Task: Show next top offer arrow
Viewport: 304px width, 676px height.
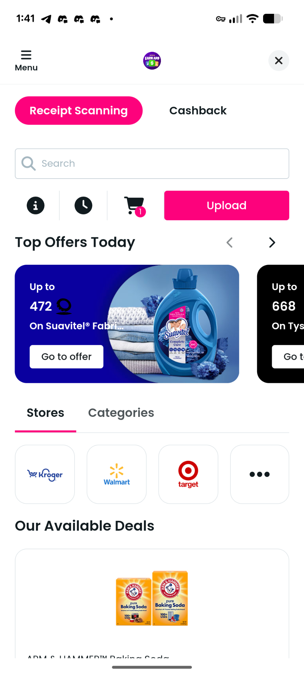Action: click(272, 243)
